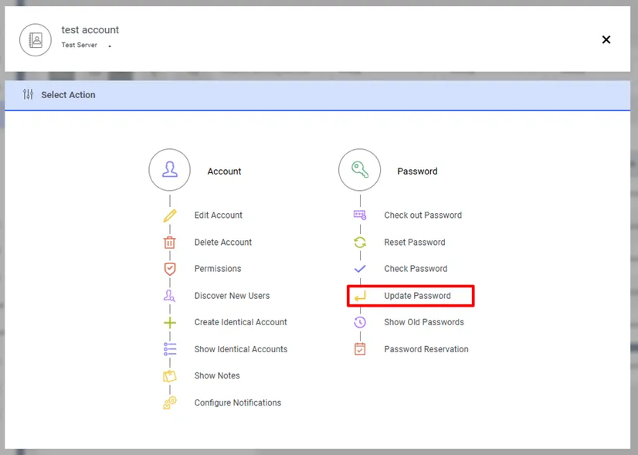Click the Configure Notifications gear icon
The height and width of the screenshot is (455, 638).
pos(170,402)
